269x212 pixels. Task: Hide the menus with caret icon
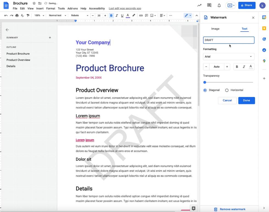coord(197,15)
